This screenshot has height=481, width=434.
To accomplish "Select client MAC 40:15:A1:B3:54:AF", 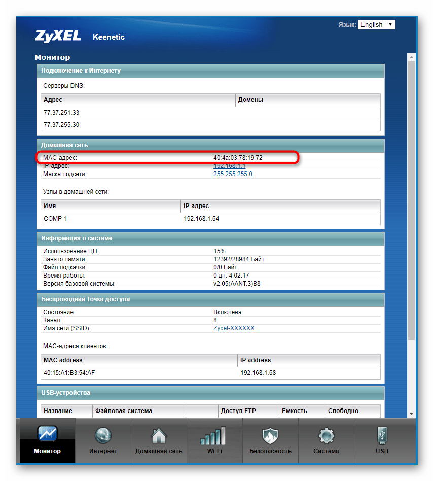I will point(69,373).
